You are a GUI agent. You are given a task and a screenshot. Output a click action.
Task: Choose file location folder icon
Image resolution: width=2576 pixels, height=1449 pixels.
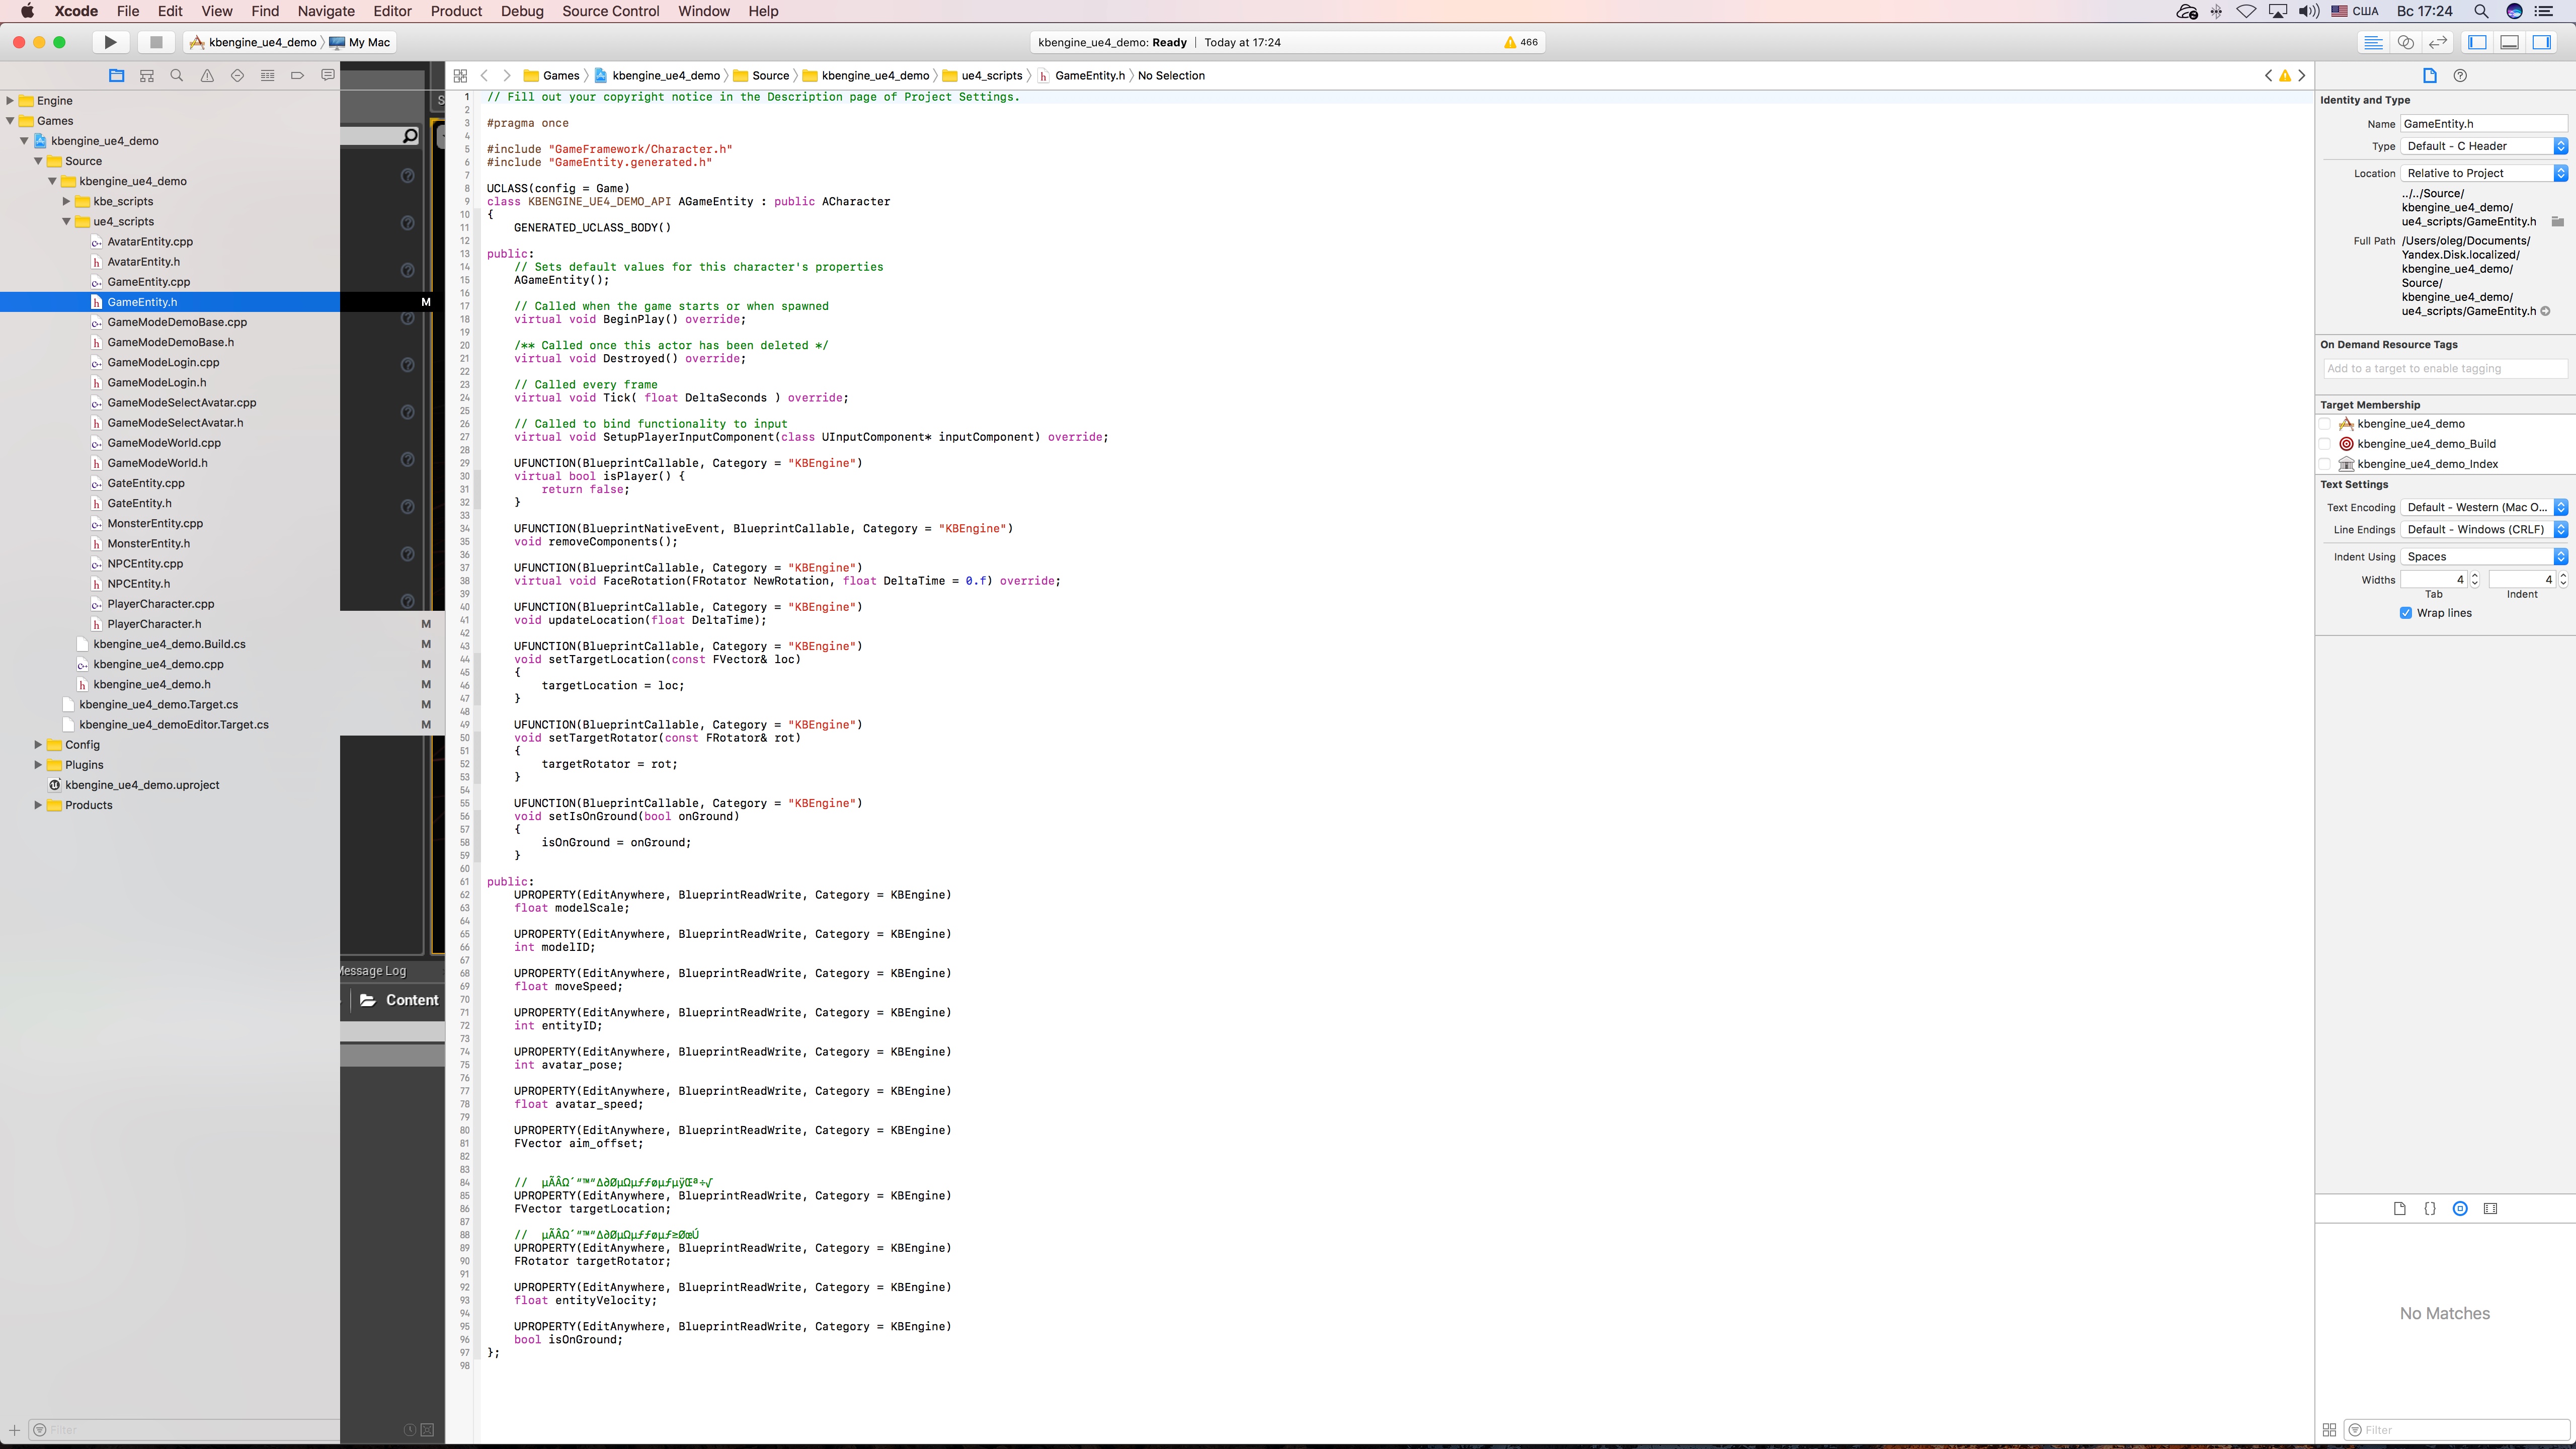pyautogui.click(x=2558, y=222)
